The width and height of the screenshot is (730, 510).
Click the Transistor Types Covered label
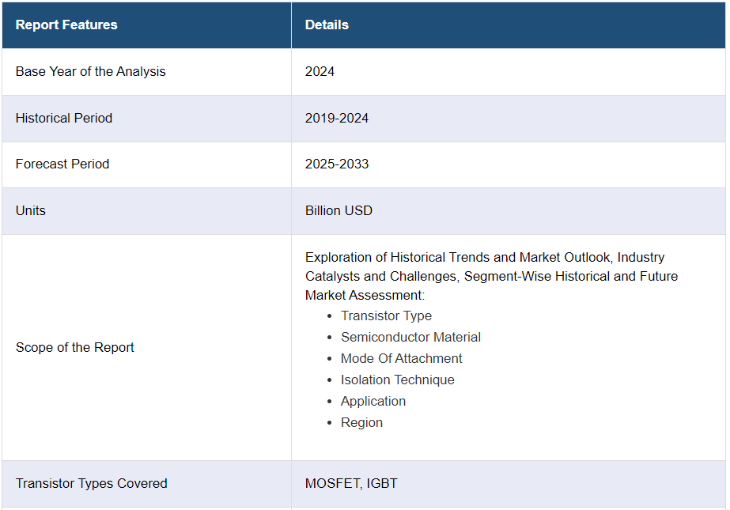tap(92, 484)
